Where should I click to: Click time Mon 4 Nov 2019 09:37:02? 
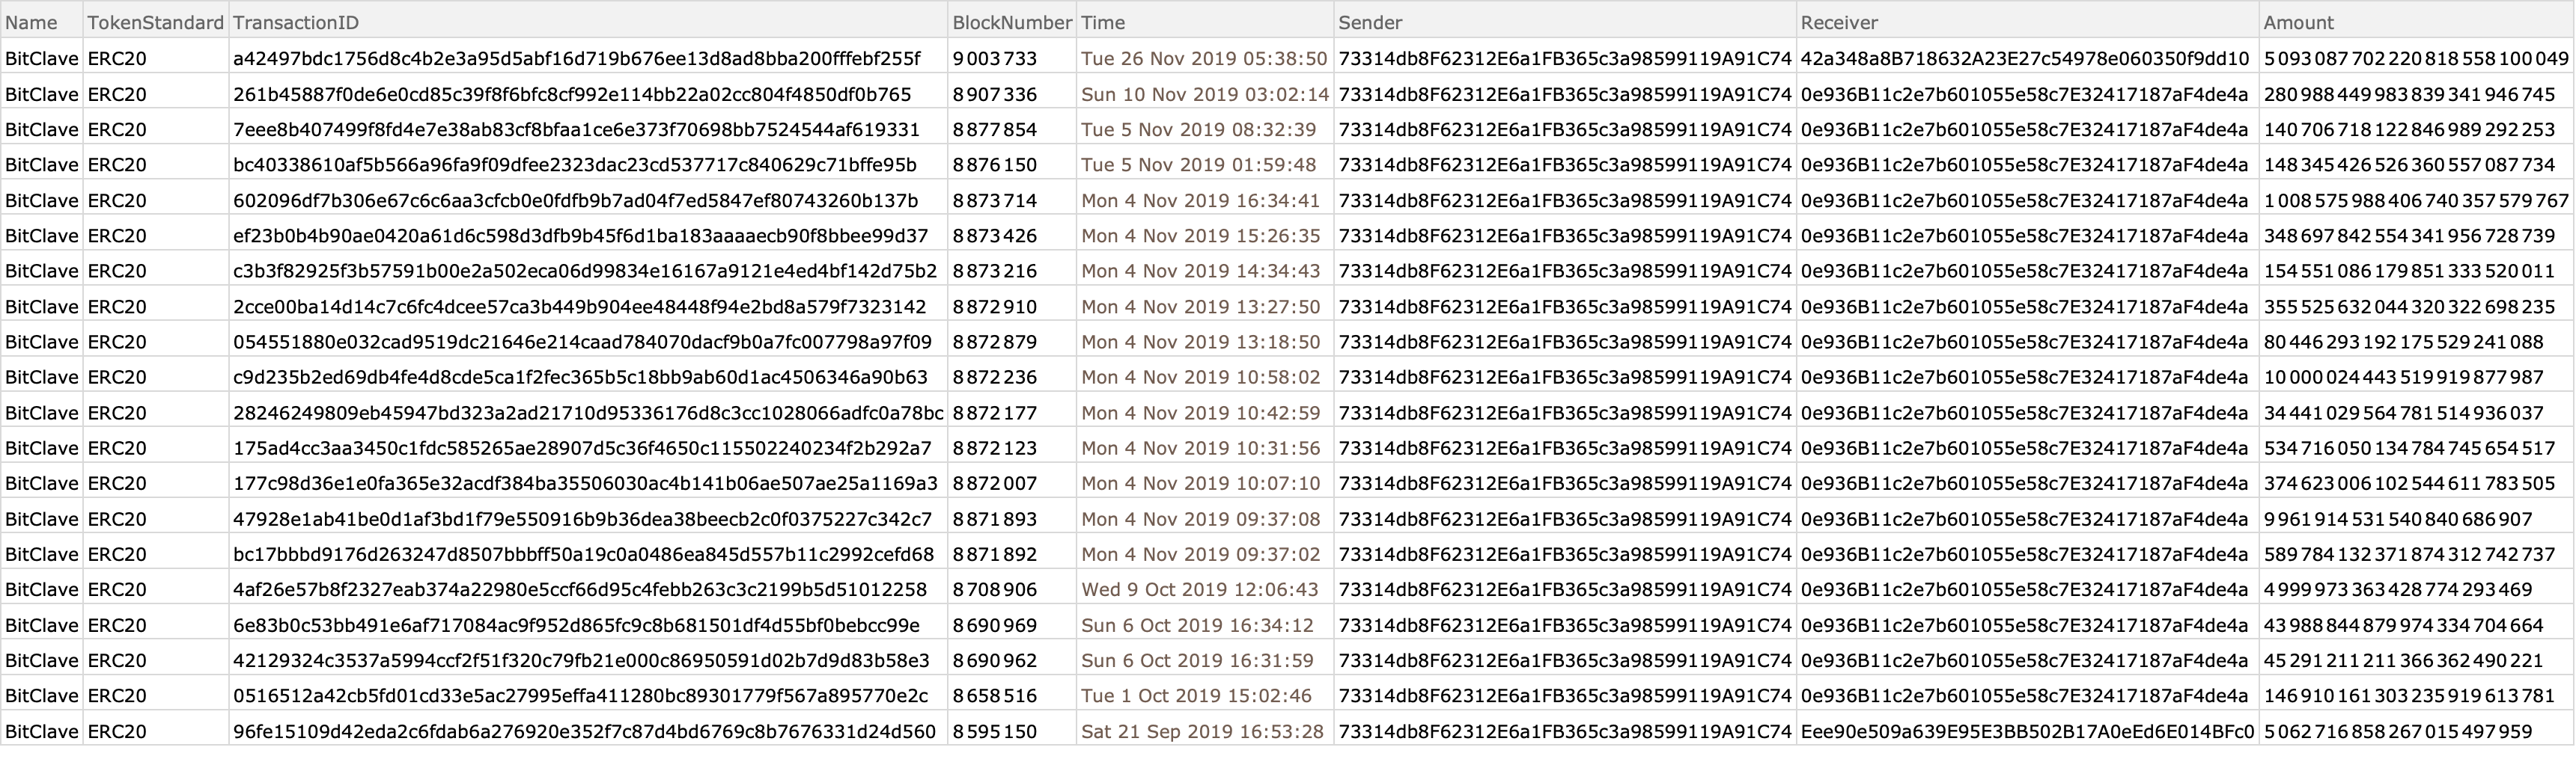coord(1201,554)
